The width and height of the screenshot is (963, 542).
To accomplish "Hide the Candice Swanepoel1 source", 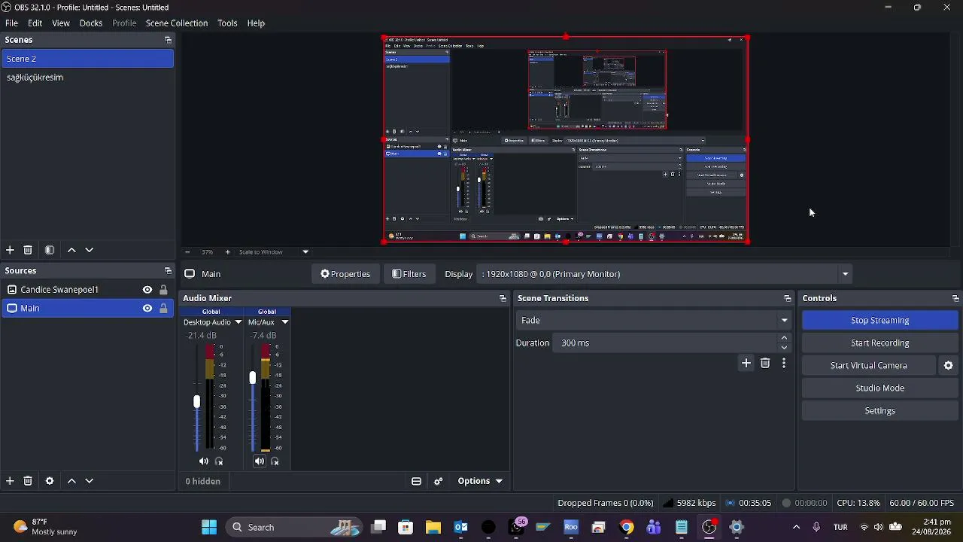I will click(147, 290).
